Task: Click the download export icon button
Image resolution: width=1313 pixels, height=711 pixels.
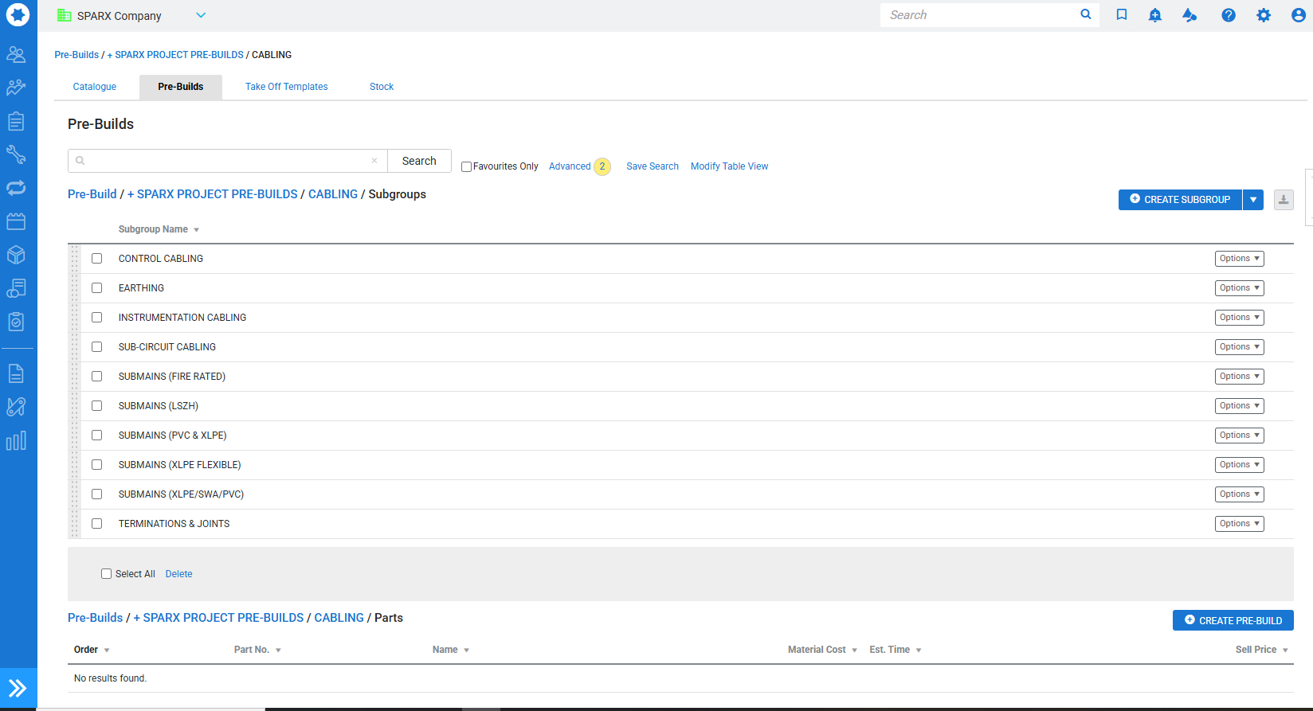Action: pyautogui.click(x=1284, y=200)
